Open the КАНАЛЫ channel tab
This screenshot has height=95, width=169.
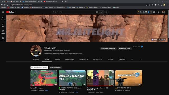[x=110, y=59]
